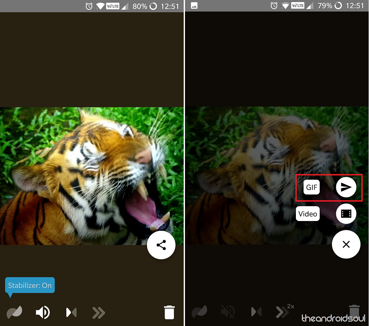Tap the alarm clock icon in the left status bar

[89, 6]
